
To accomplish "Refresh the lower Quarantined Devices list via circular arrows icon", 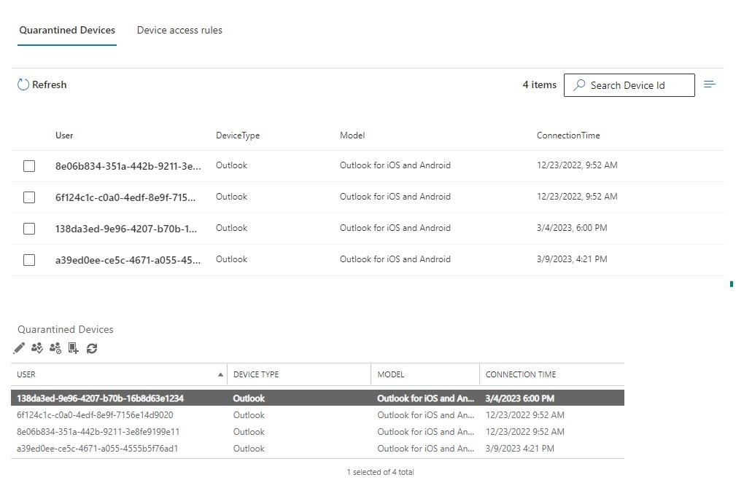I will [x=91, y=348].
